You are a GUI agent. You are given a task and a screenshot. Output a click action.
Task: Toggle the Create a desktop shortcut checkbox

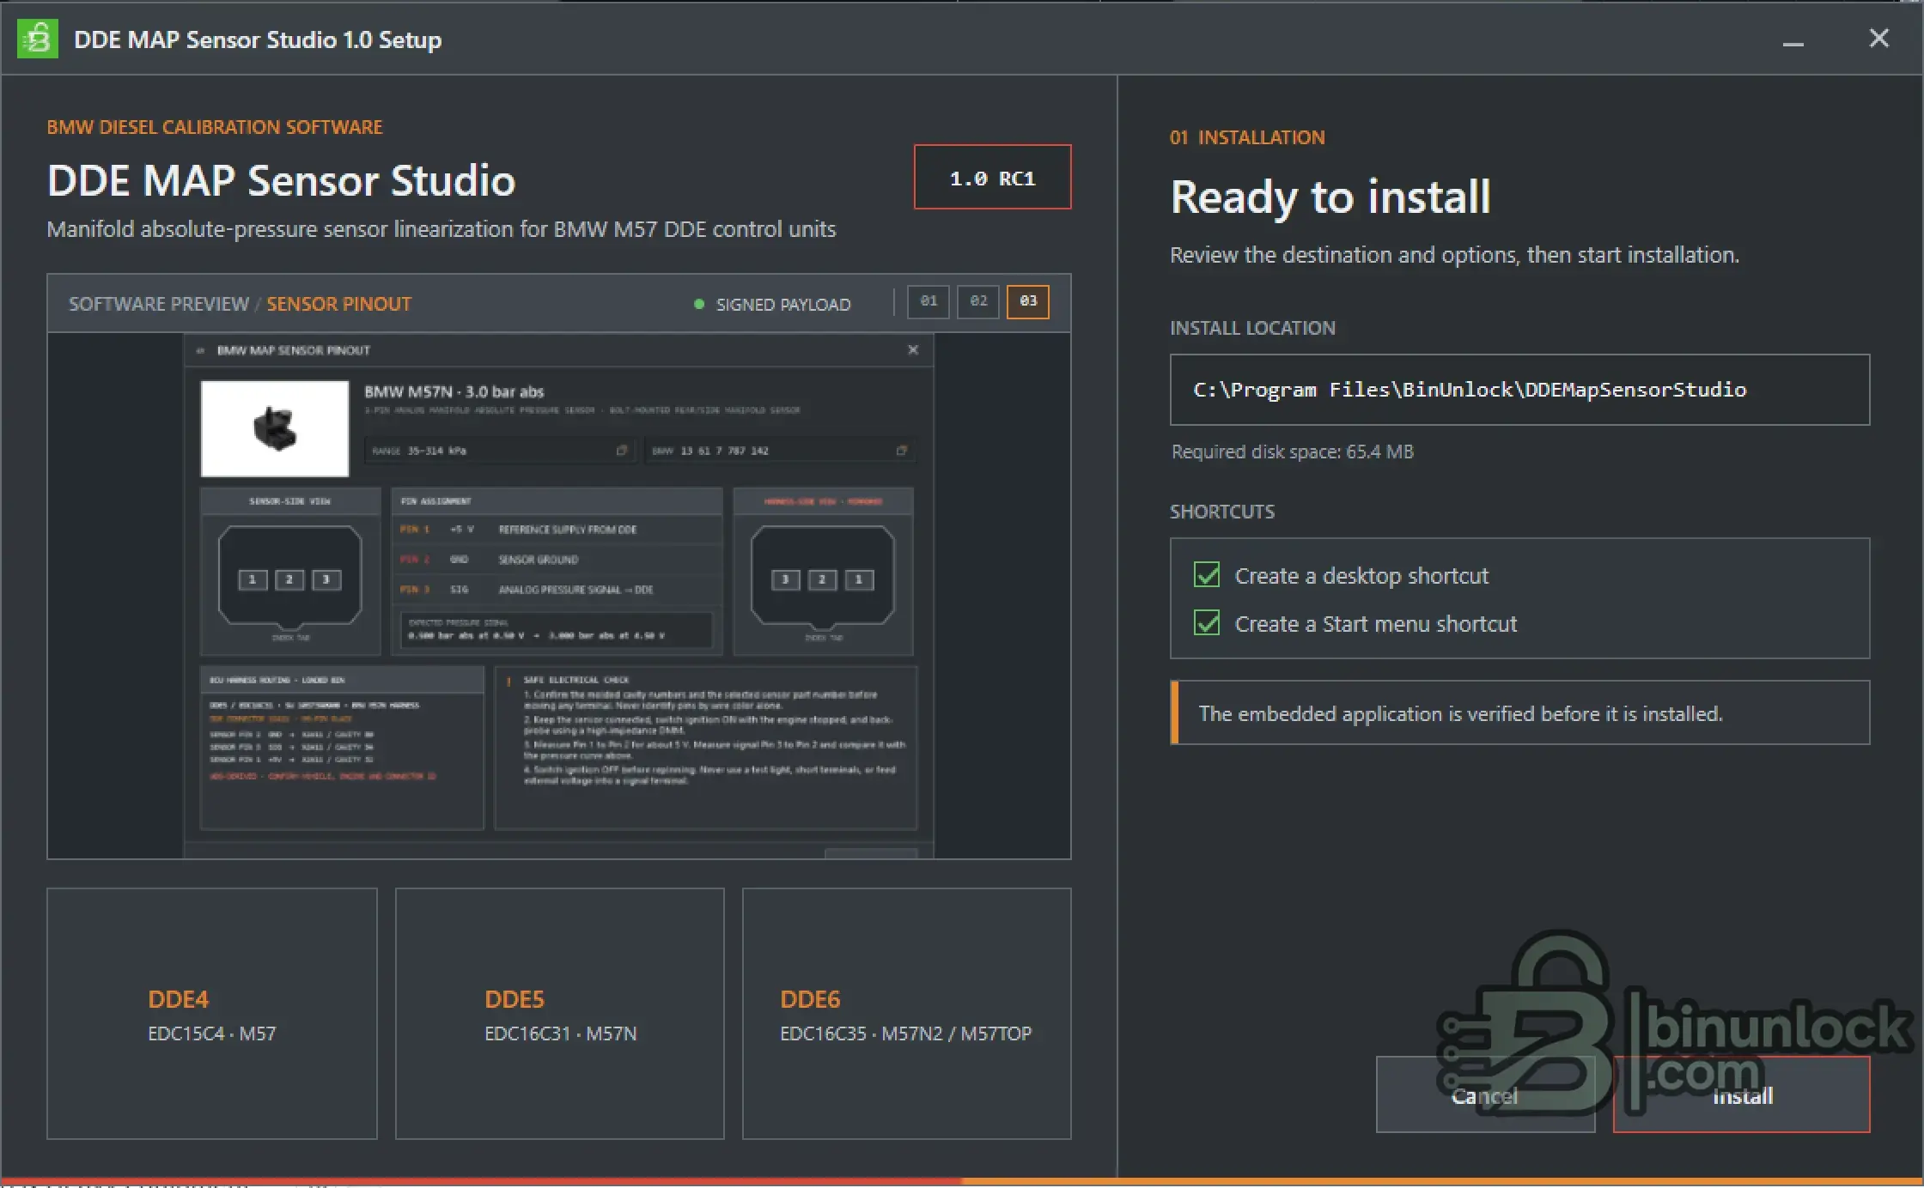1207,575
